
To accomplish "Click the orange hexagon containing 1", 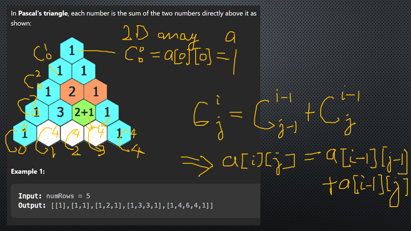I will coord(95,91).
